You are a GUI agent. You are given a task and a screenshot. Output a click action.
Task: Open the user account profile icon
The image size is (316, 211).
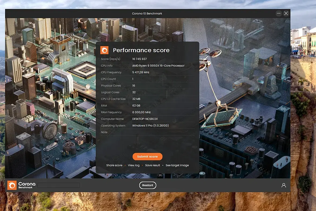284,185
